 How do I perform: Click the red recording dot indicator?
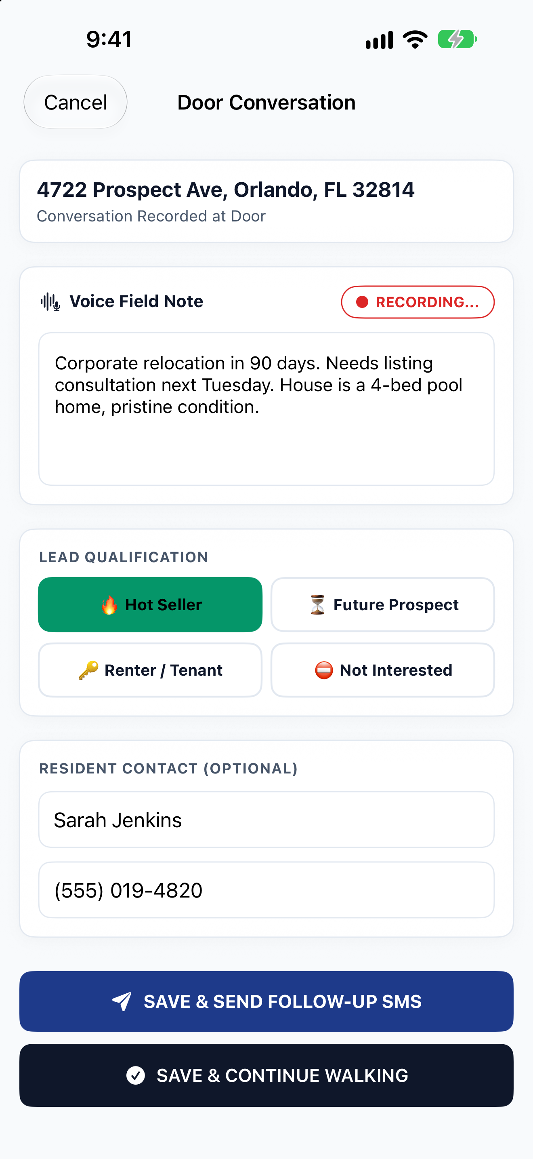pos(362,302)
